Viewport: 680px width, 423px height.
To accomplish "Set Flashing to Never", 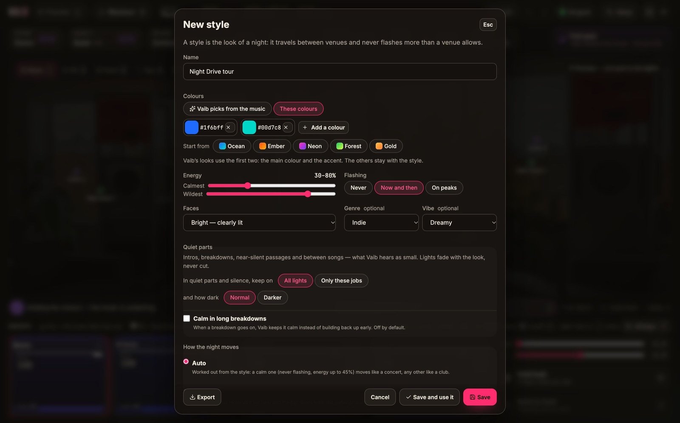I will tap(358, 188).
